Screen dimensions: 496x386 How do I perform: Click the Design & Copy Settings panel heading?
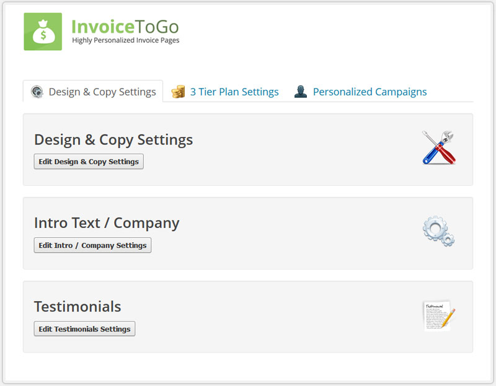click(x=113, y=140)
